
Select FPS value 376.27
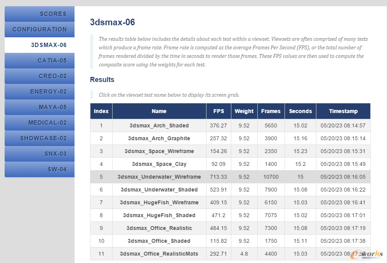219,125
